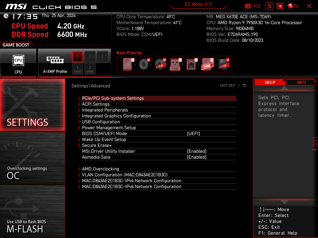Select the CD/DVD drive boot device
Screen dimensions: 318x238
point(144,64)
